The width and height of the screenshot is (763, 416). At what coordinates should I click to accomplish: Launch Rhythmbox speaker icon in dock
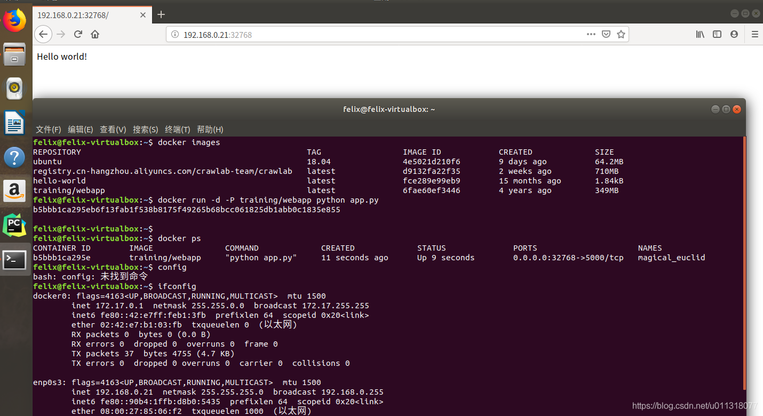15,89
